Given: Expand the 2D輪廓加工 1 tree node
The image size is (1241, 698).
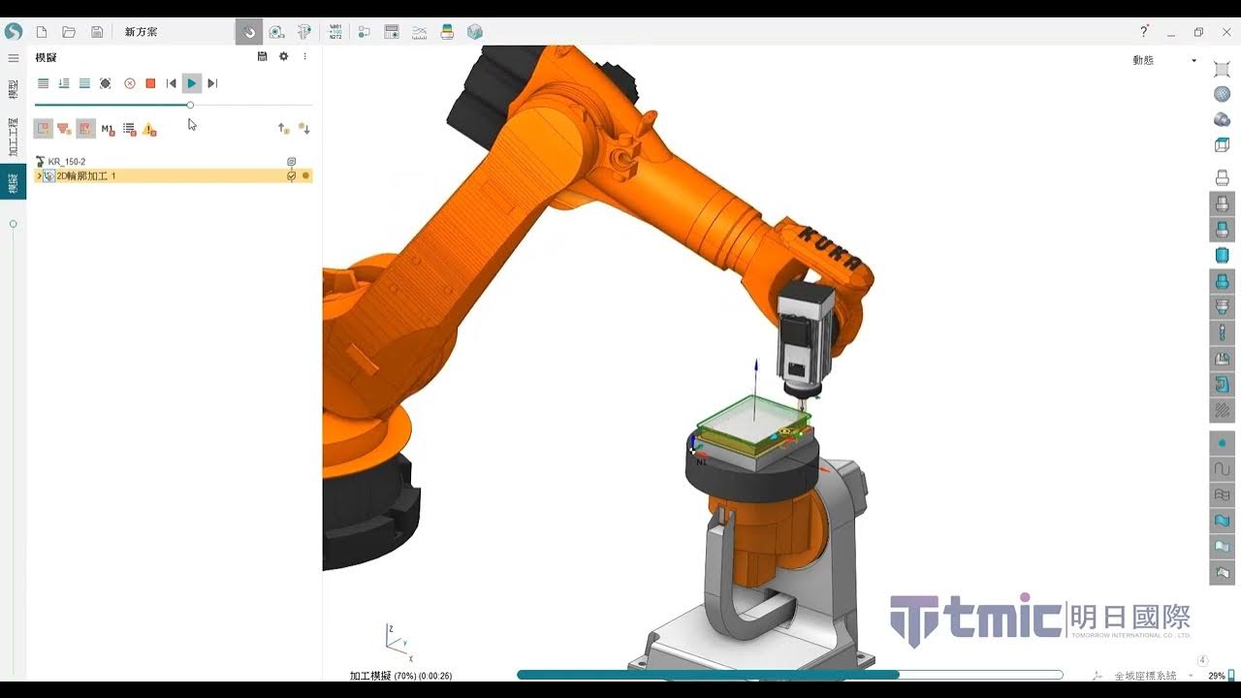Looking at the screenshot, I should click(x=39, y=176).
